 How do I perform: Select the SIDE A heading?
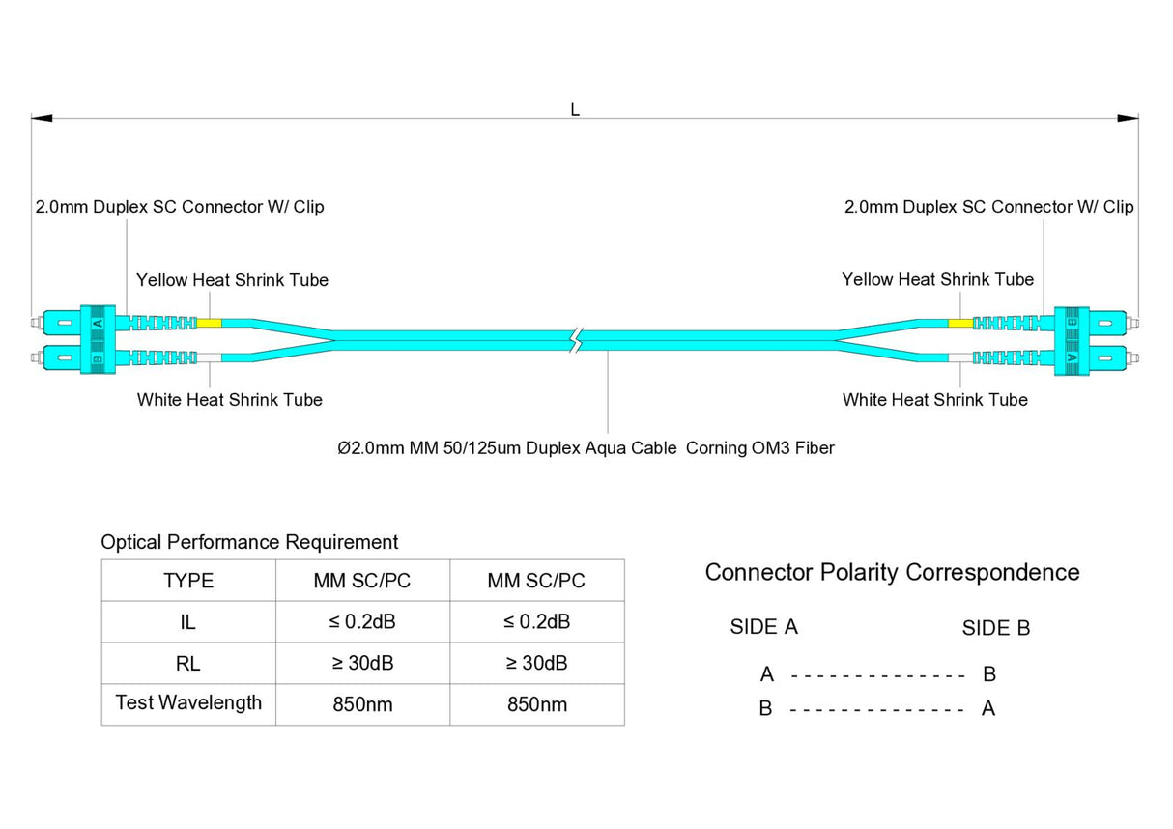click(x=763, y=627)
